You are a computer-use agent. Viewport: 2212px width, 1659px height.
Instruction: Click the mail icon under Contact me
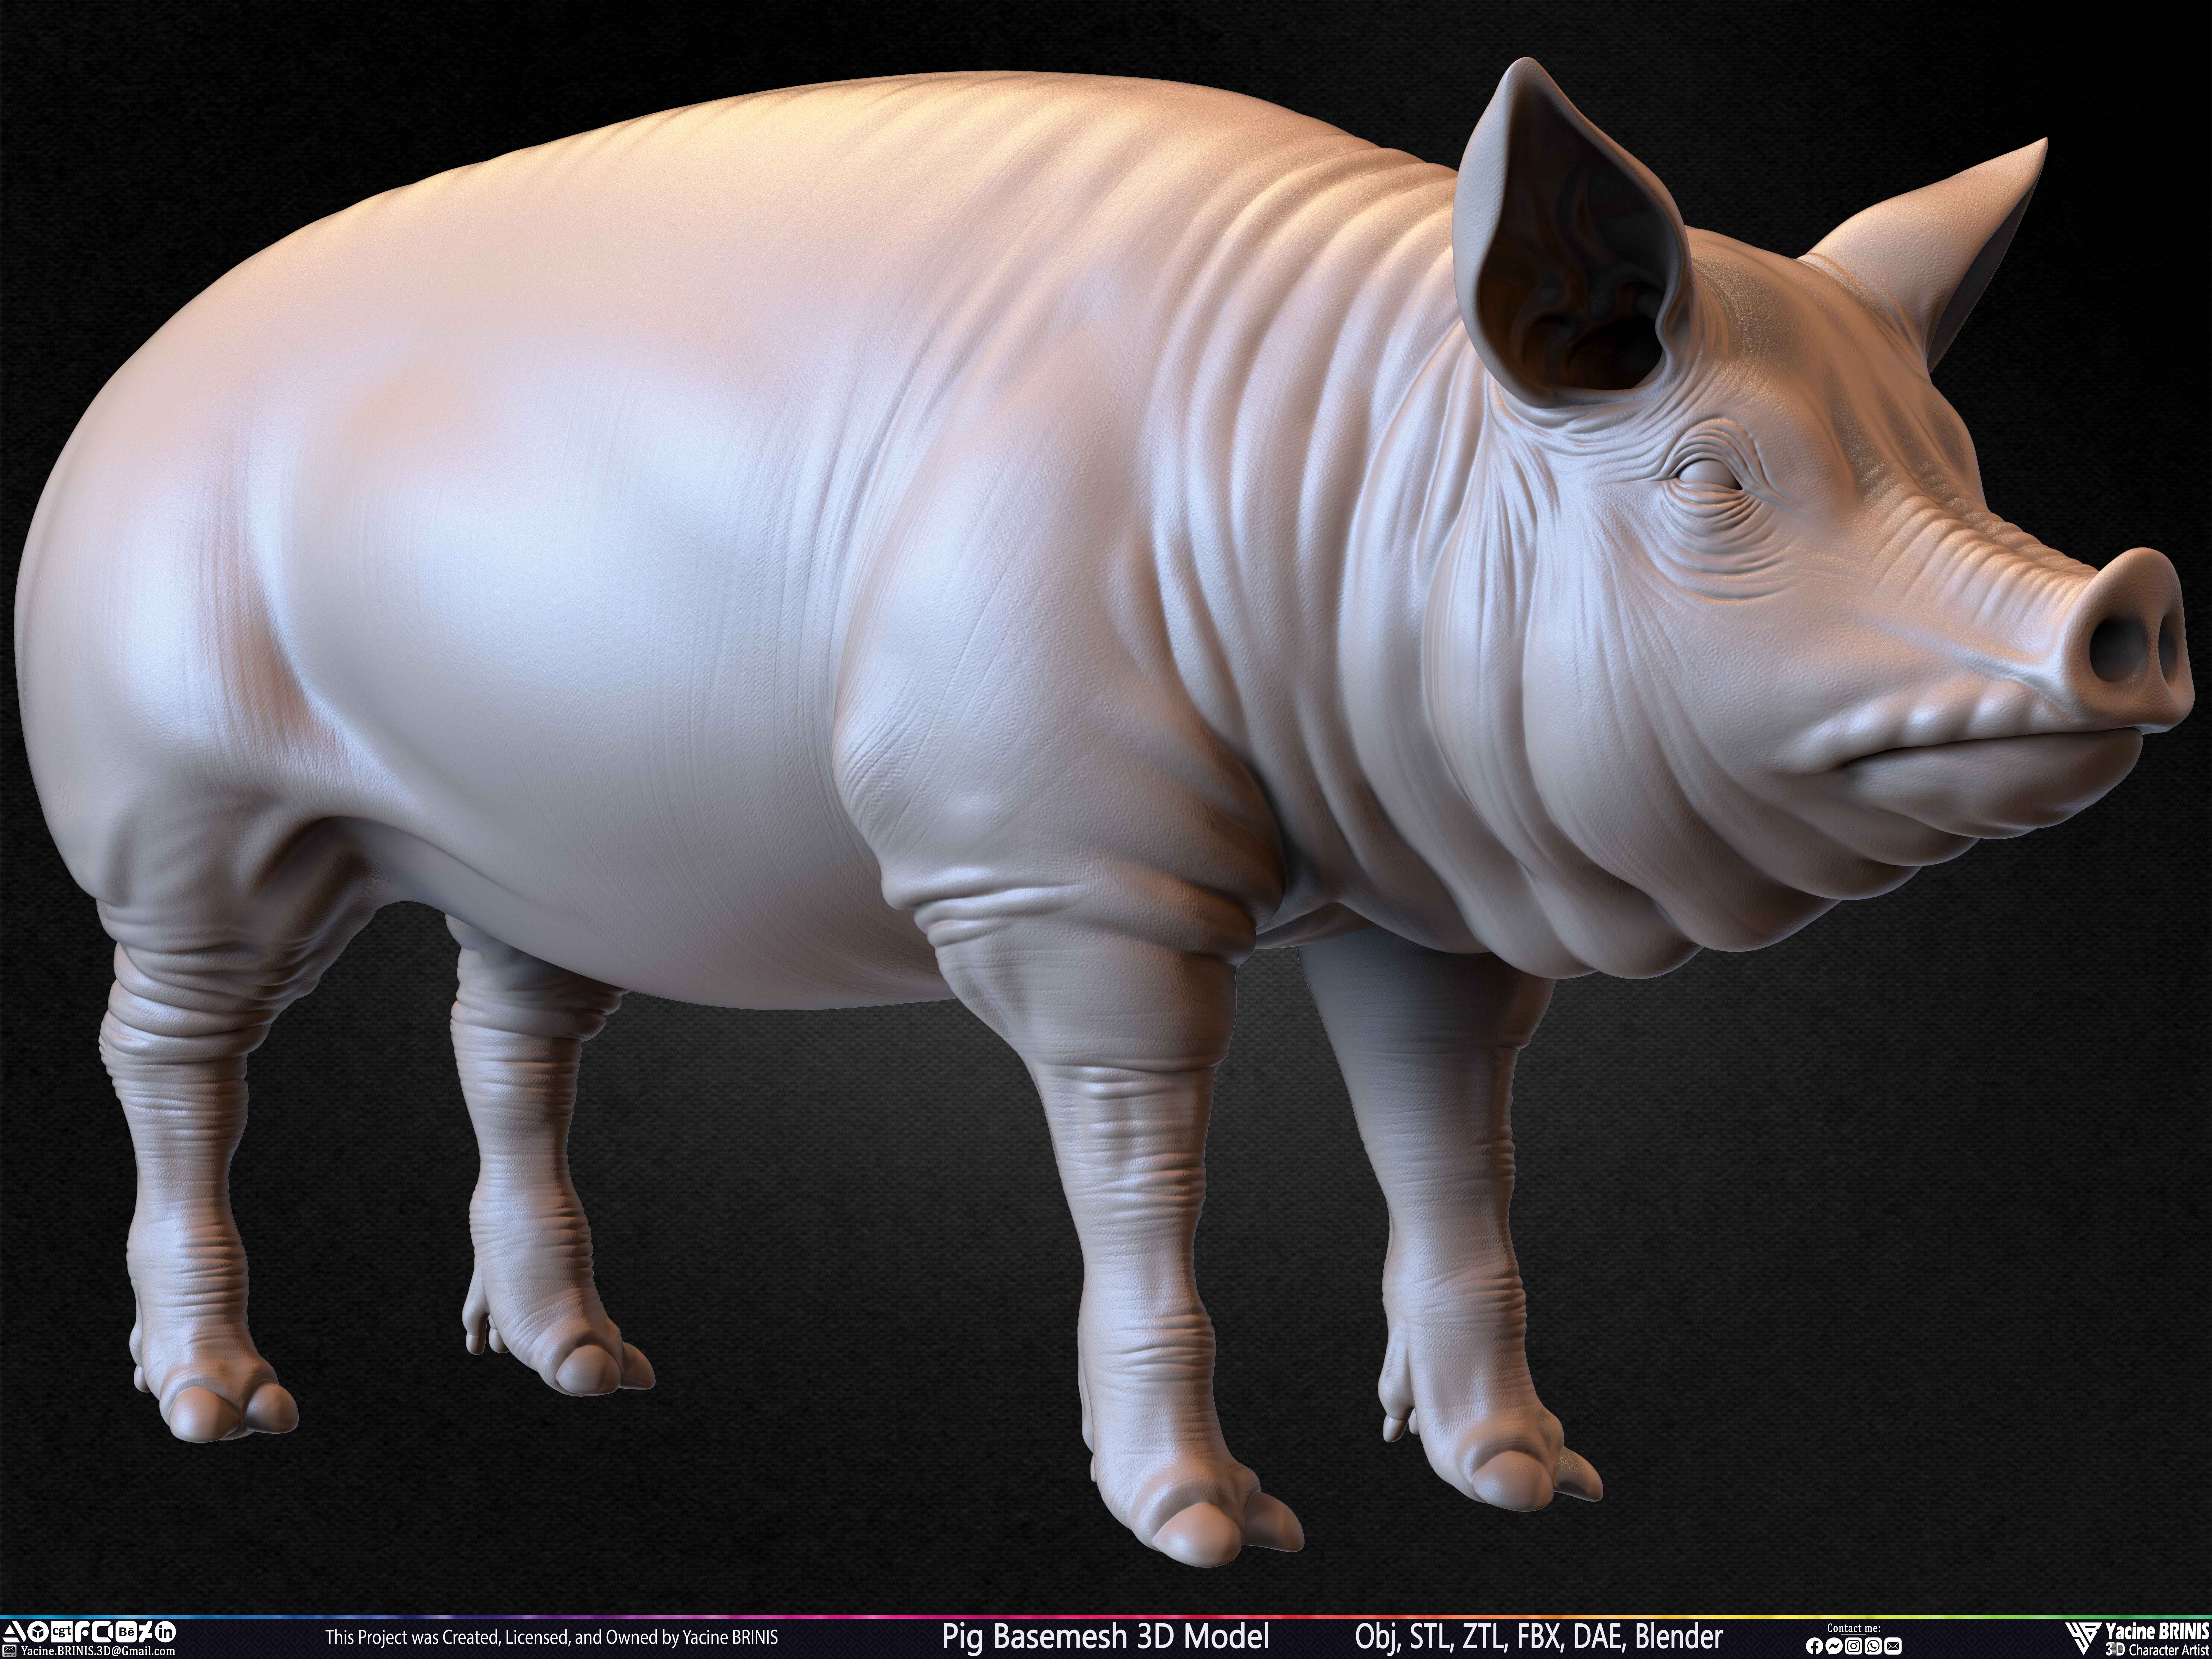click(x=1893, y=1646)
